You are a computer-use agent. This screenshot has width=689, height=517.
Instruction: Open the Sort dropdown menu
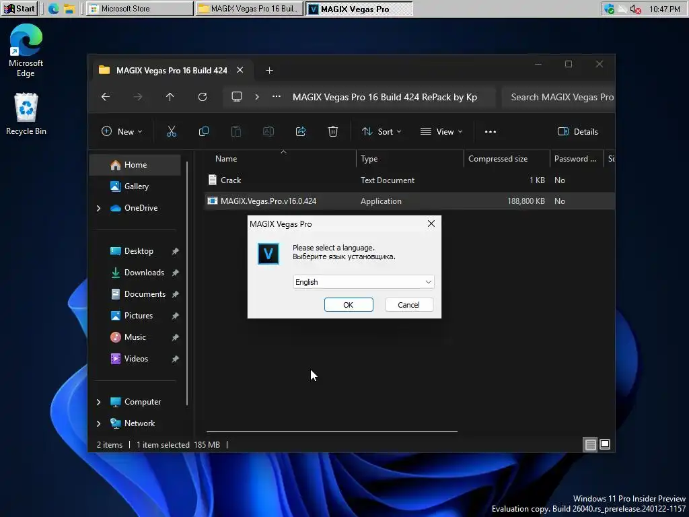click(382, 131)
